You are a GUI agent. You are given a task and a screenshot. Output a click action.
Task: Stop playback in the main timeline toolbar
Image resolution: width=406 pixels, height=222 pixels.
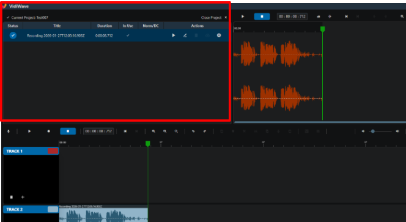point(68,131)
